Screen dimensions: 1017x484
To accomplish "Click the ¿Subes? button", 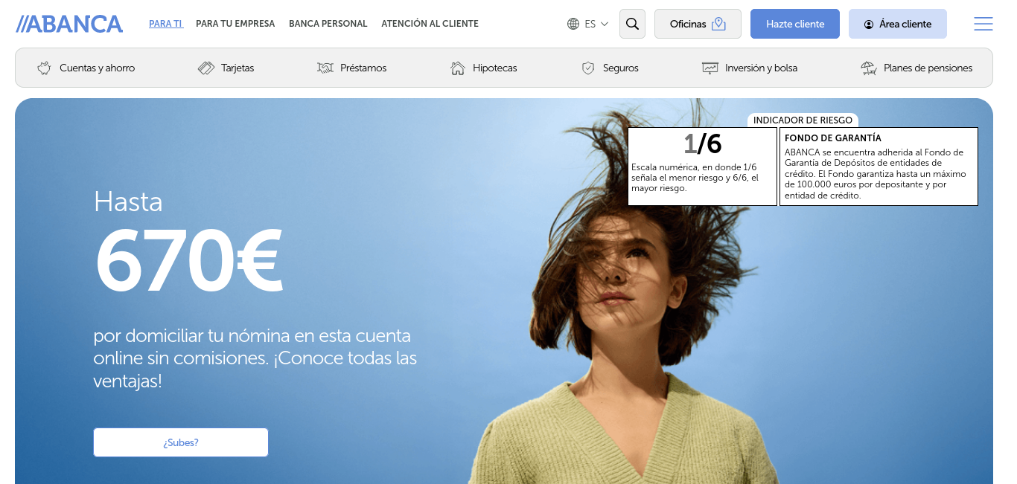I will [x=181, y=442].
